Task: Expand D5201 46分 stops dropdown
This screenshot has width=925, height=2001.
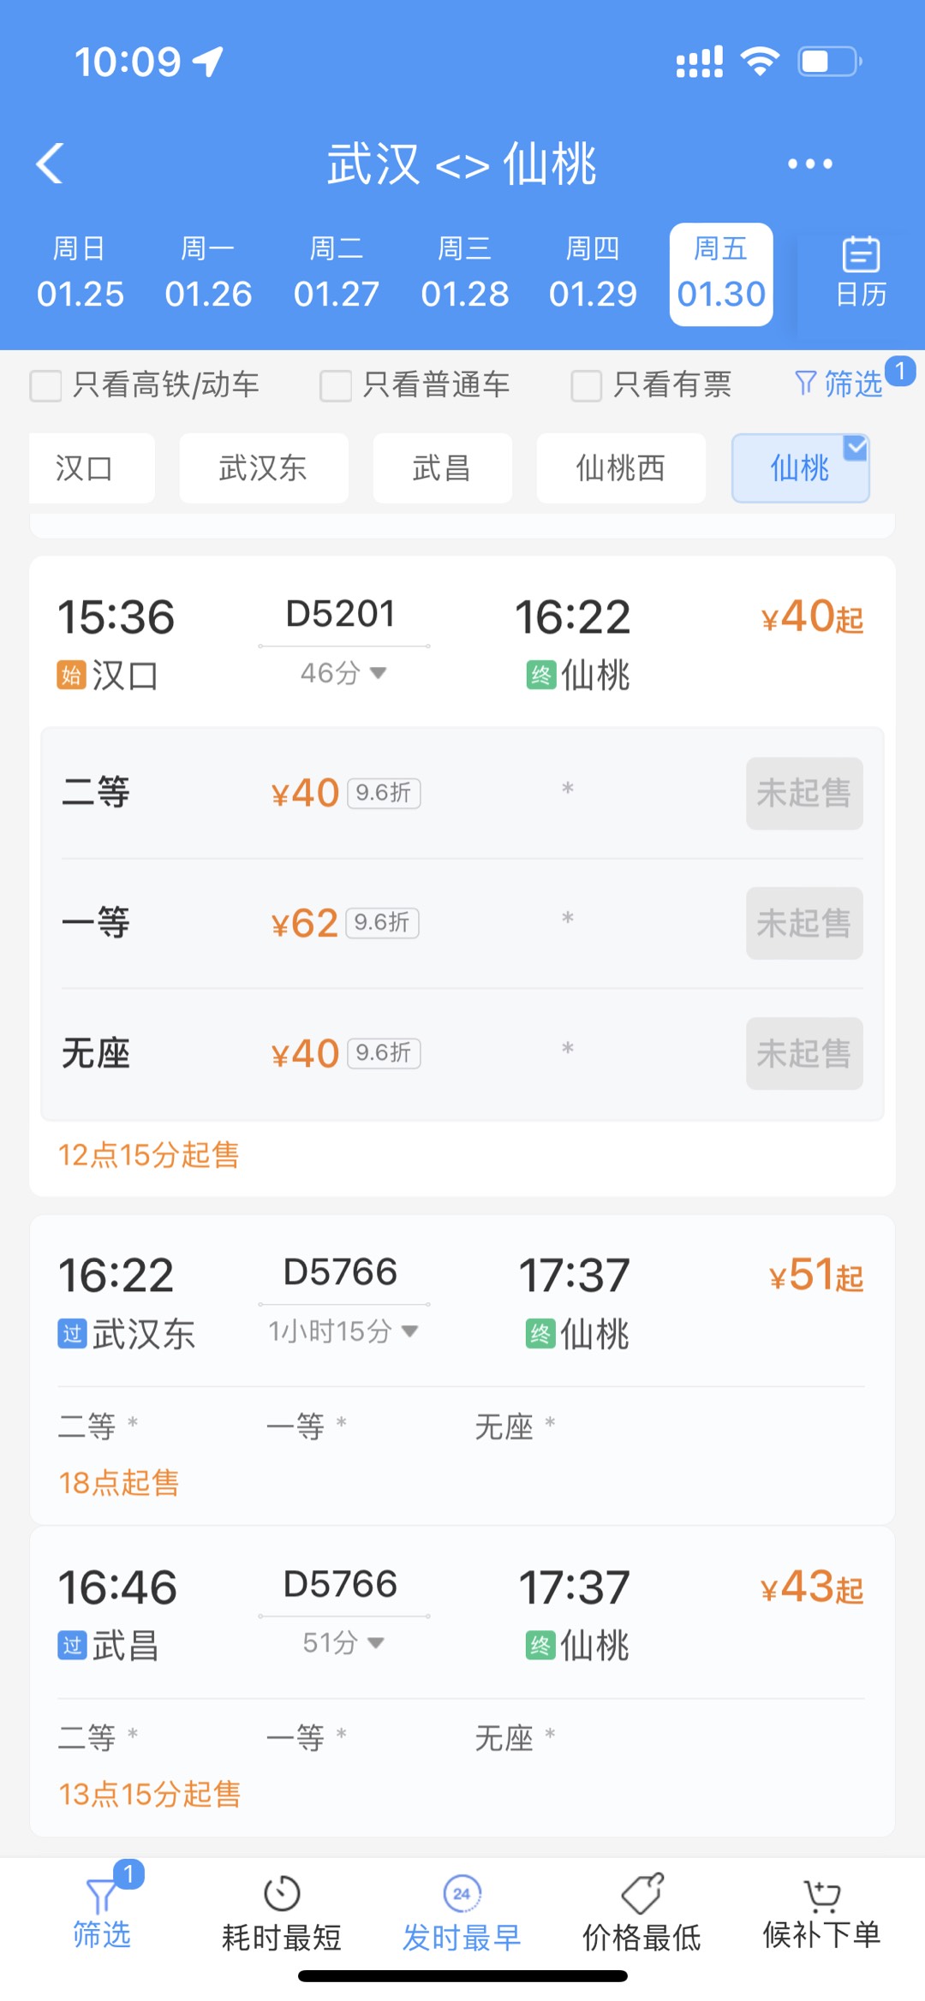Action: tap(378, 673)
